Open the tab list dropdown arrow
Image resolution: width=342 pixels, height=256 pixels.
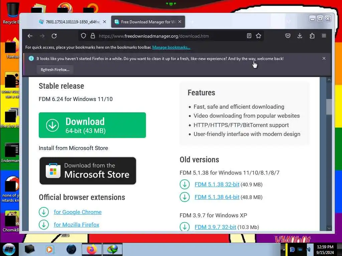click(289, 22)
